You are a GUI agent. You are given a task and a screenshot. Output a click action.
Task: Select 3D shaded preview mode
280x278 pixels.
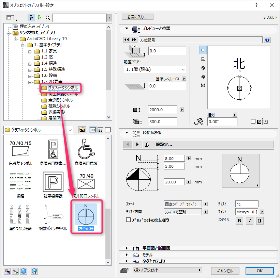tap(203, 77)
